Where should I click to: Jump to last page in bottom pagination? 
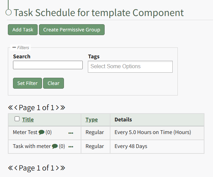[63, 168]
